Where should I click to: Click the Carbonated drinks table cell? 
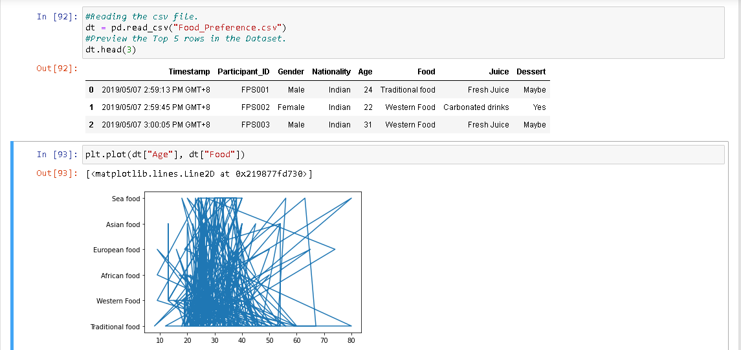pyautogui.click(x=476, y=107)
